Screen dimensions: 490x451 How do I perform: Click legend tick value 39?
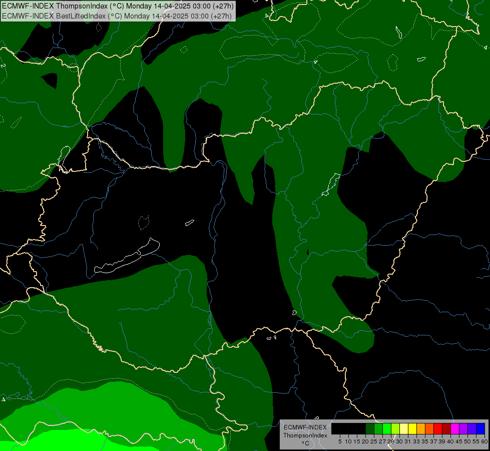(442, 441)
